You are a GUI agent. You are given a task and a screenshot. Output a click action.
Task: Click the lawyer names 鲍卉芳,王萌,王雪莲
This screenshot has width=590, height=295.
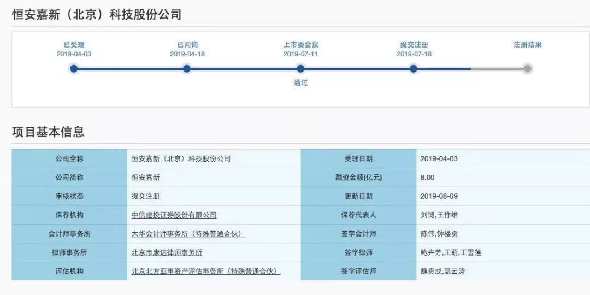pos(451,252)
